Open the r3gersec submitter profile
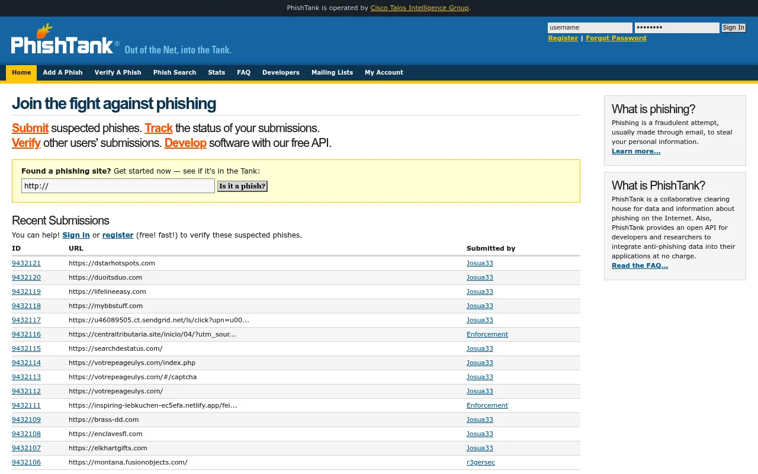 pyautogui.click(x=481, y=462)
